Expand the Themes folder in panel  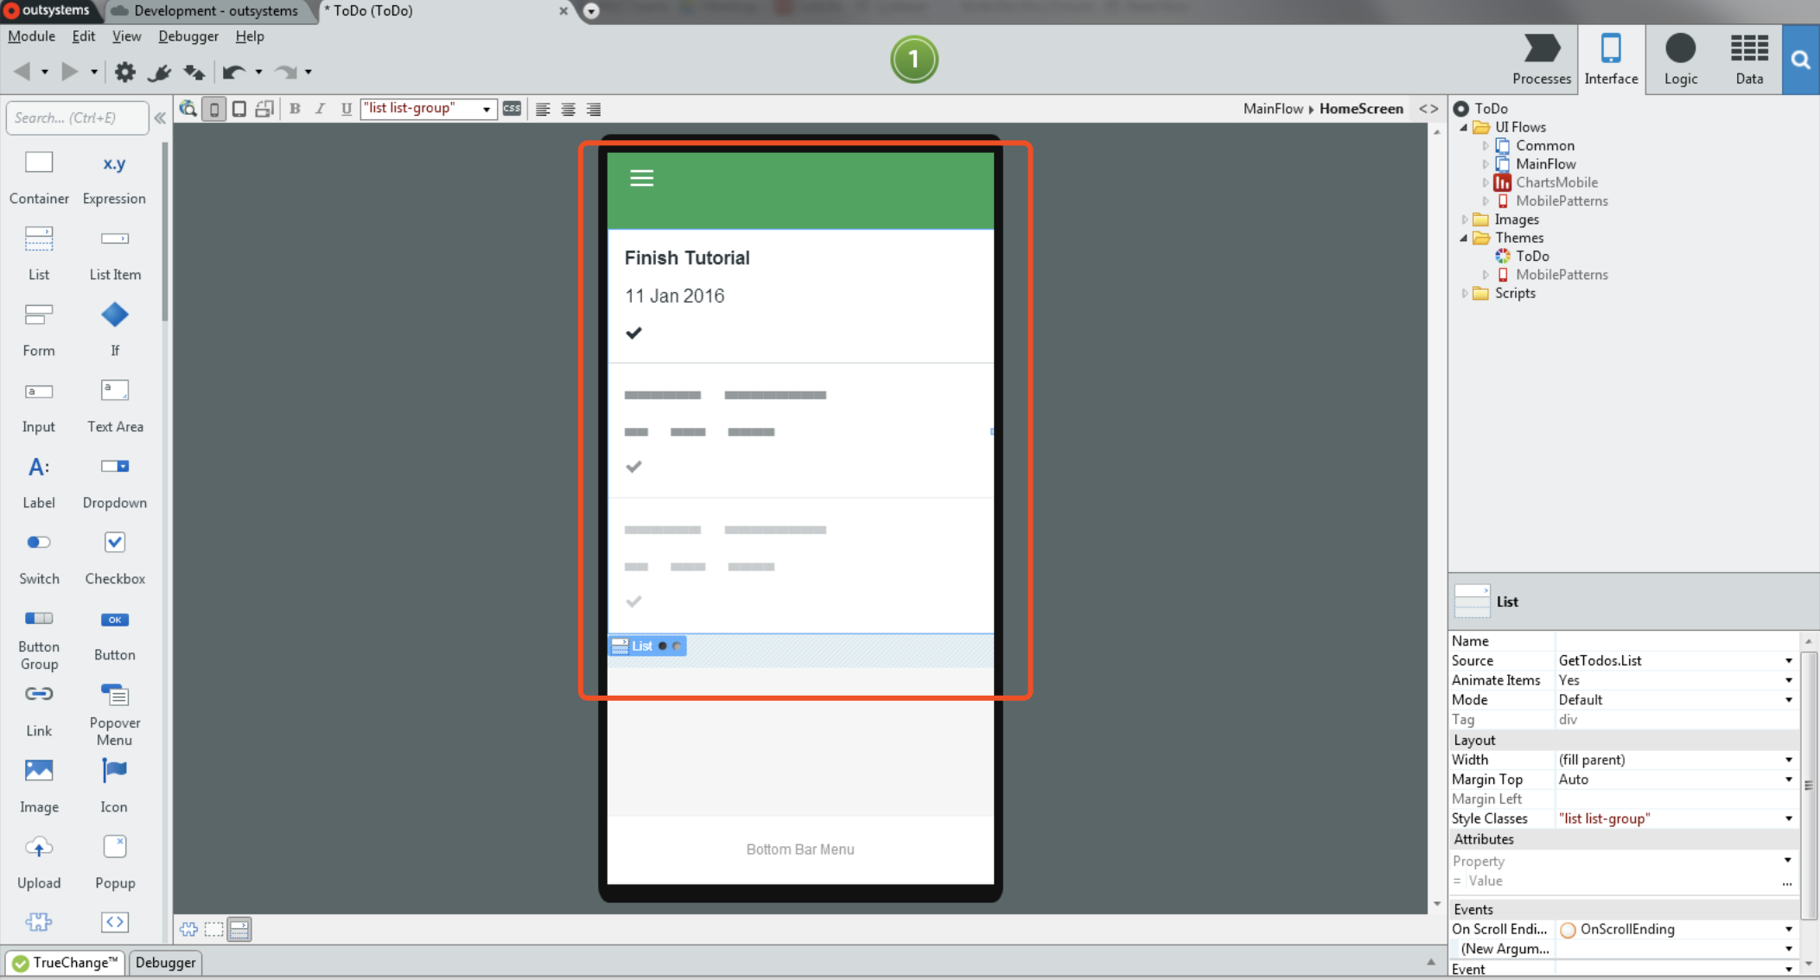click(x=1465, y=238)
